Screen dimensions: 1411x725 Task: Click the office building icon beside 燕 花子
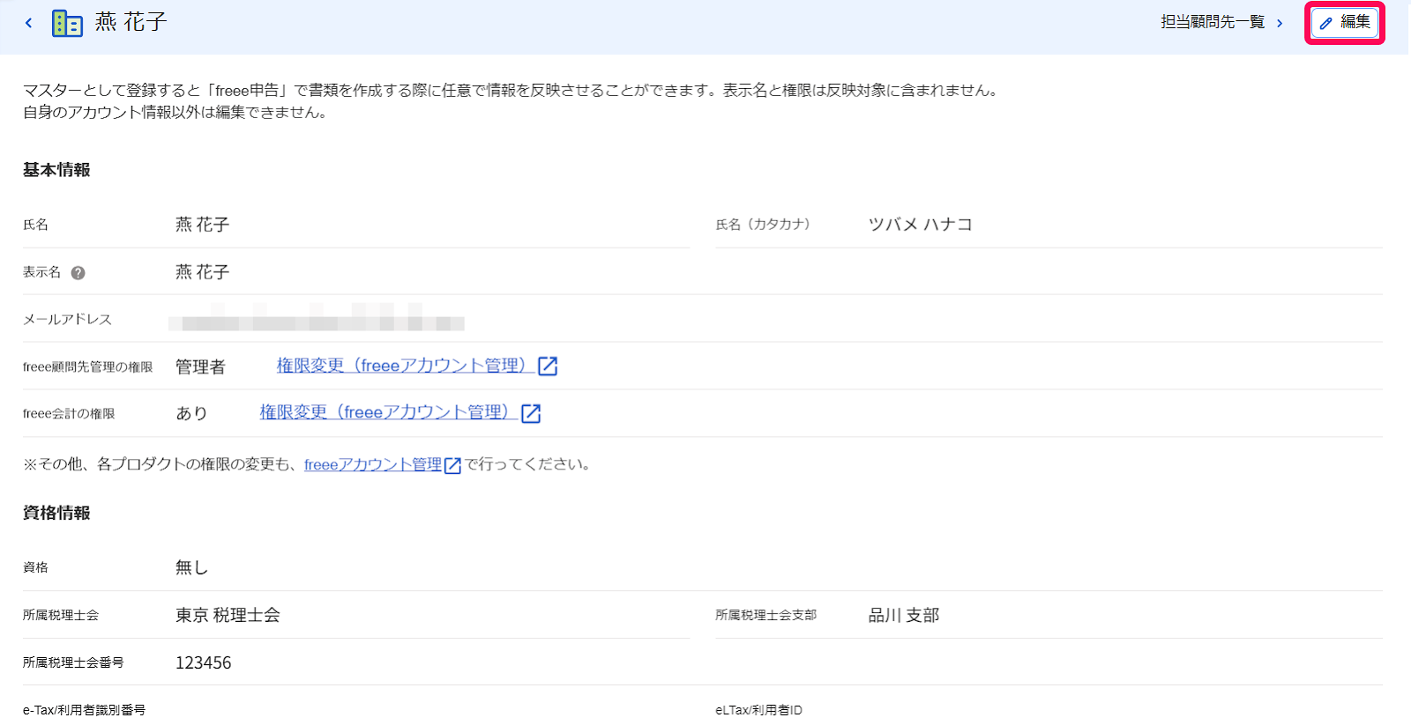[67, 23]
